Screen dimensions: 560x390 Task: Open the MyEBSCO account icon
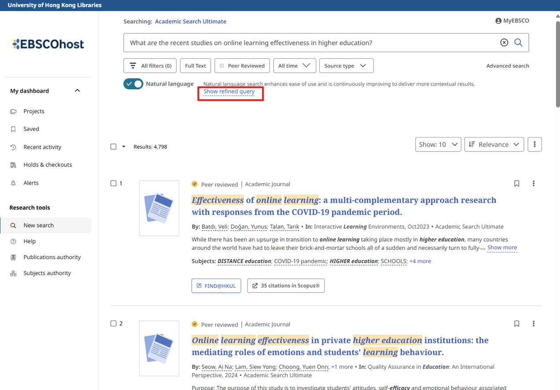[x=498, y=20]
